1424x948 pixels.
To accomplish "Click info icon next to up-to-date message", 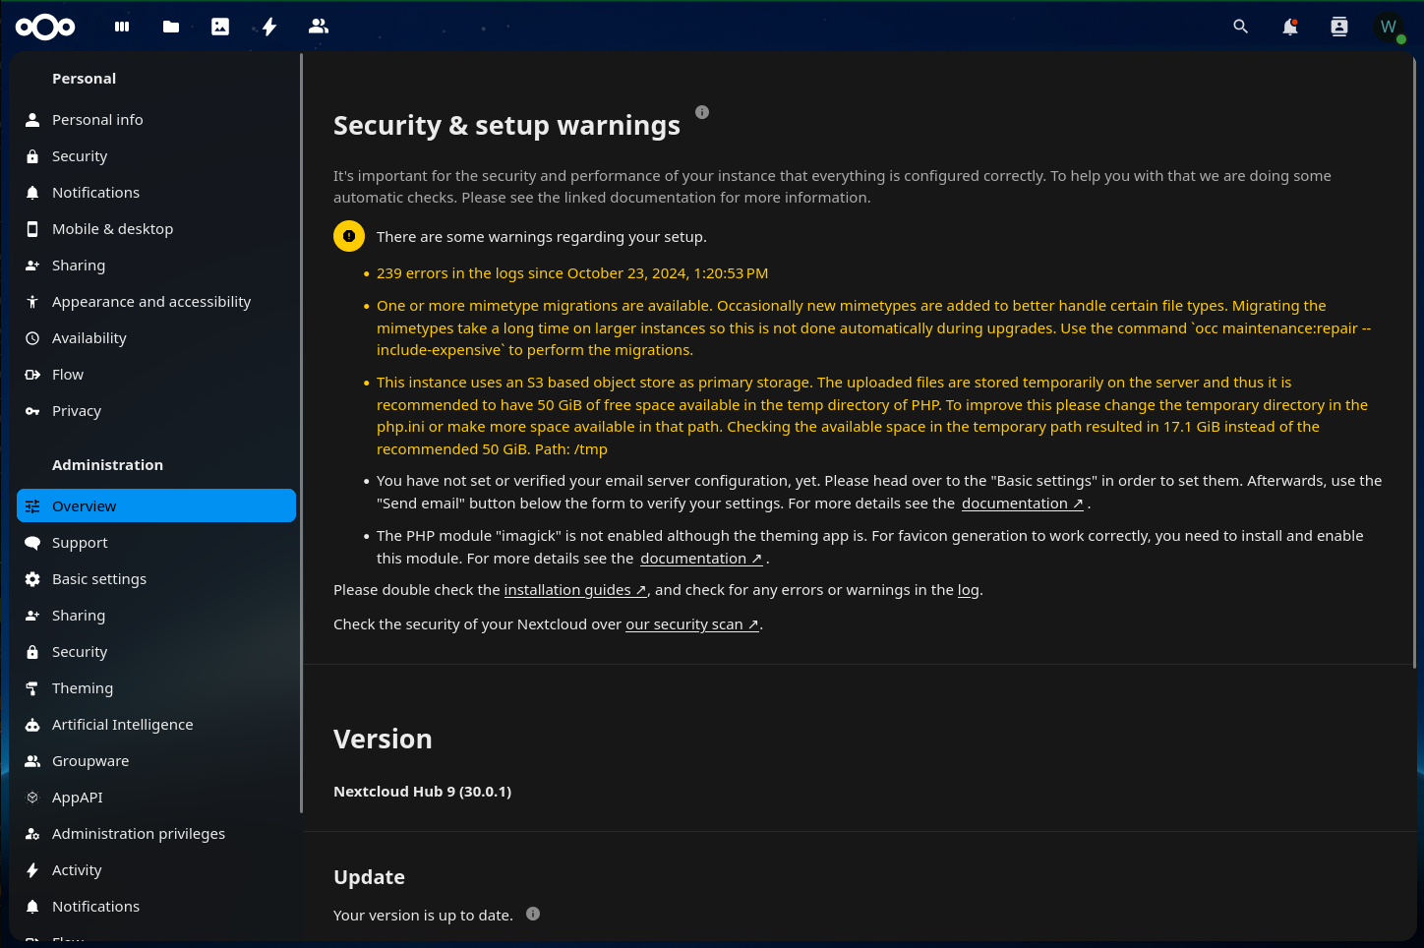I will coord(533,914).
